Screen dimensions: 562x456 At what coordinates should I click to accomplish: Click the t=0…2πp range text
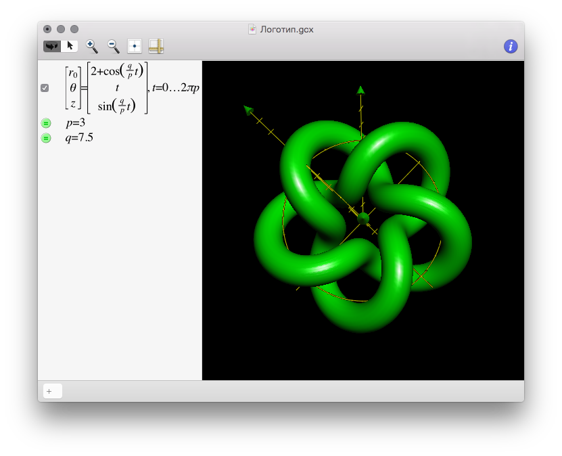(176, 88)
